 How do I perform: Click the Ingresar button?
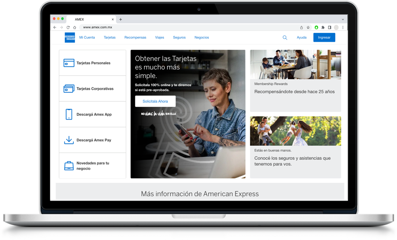[x=324, y=37]
